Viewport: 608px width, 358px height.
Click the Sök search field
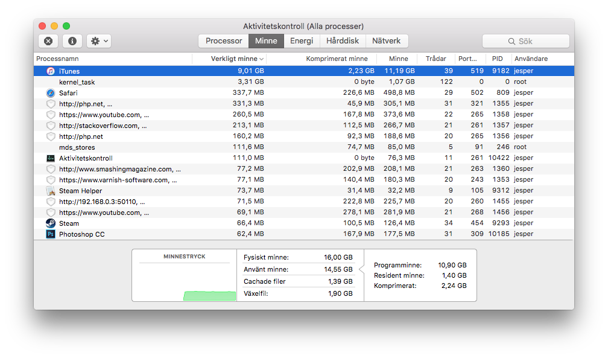[x=526, y=41]
